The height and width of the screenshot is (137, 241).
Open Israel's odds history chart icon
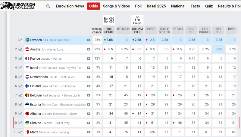pyautogui.click(x=20, y=67)
